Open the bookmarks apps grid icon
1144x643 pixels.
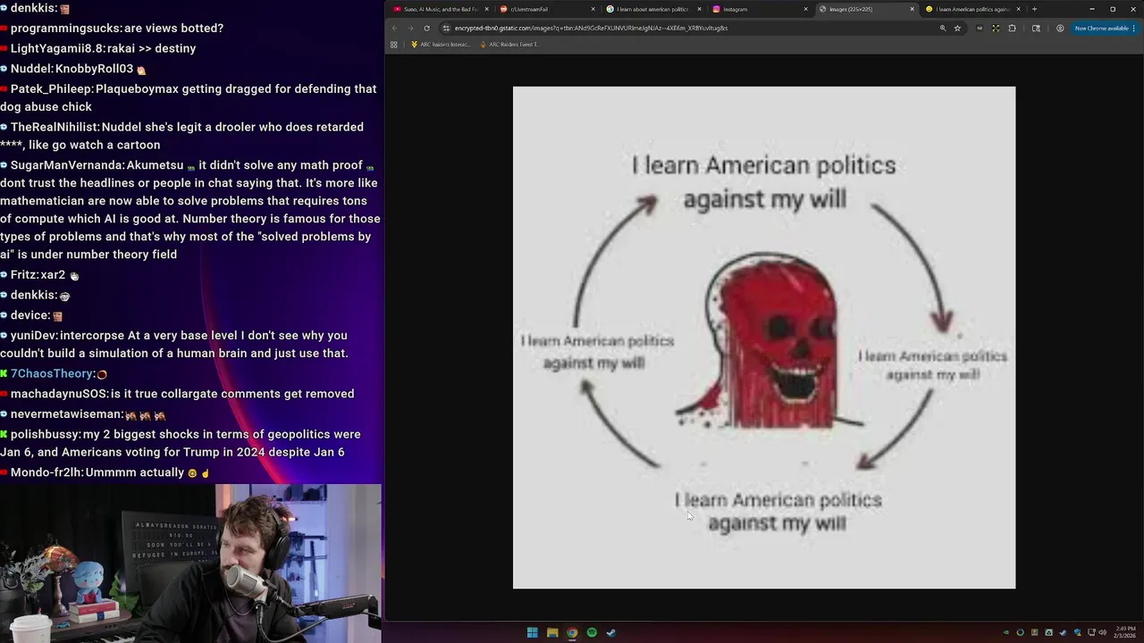point(393,45)
